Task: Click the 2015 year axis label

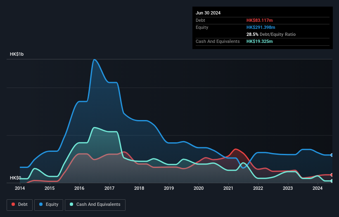Action: pos(50,188)
